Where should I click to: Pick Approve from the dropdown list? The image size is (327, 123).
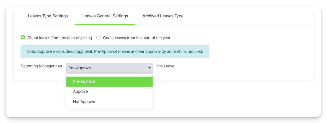point(80,92)
